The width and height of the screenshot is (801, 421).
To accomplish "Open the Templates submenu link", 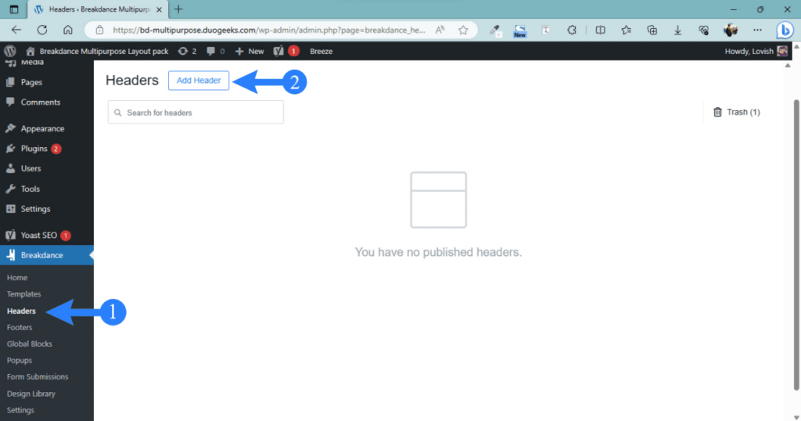I will (x=24, y=294).
